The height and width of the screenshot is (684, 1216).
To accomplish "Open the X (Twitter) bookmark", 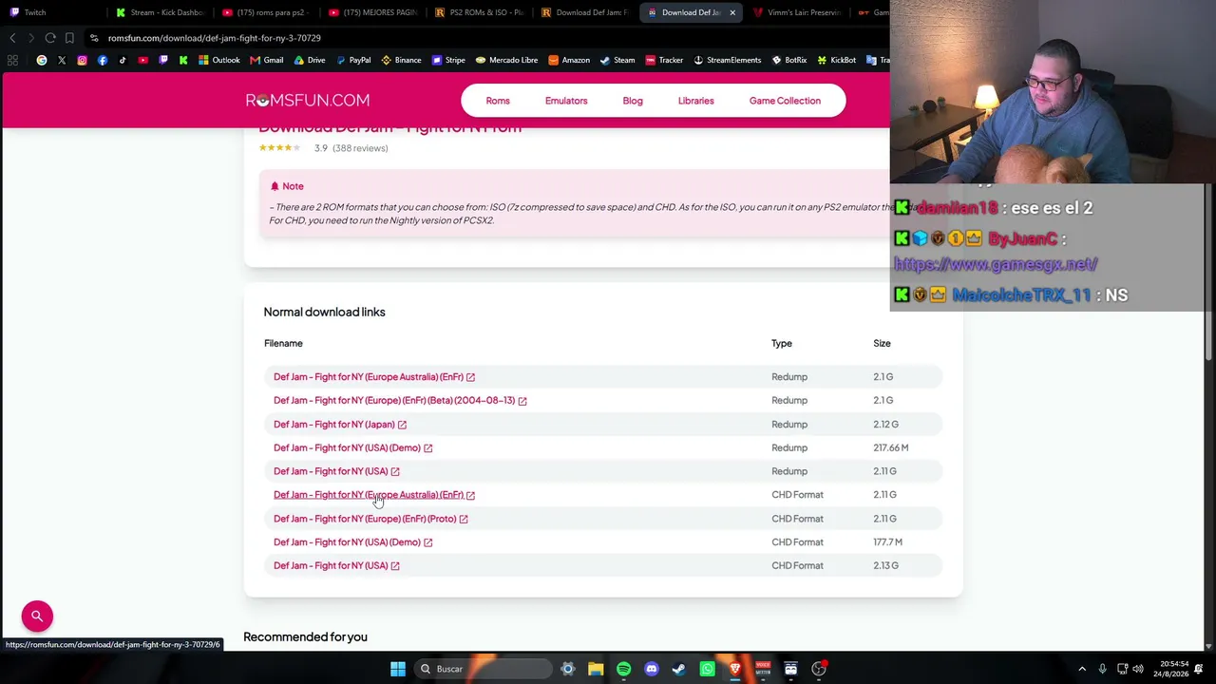I will pos(62,60).
